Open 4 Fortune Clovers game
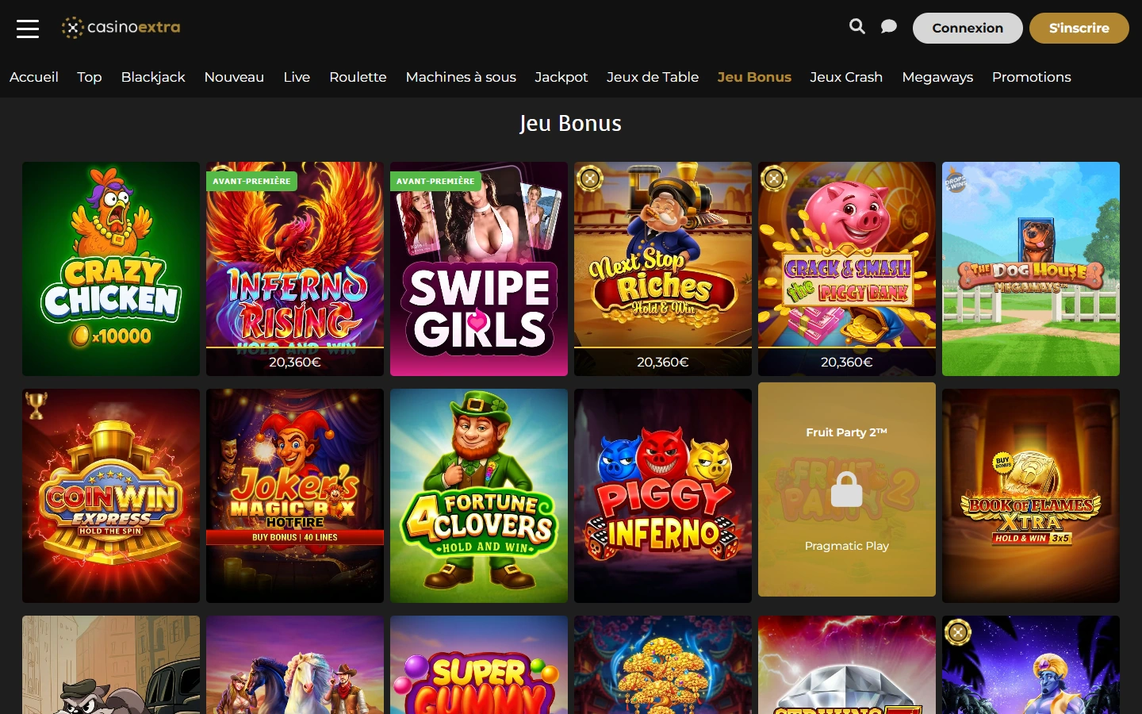Viewport: 1142px width, 714px height. tap(479, 496)
